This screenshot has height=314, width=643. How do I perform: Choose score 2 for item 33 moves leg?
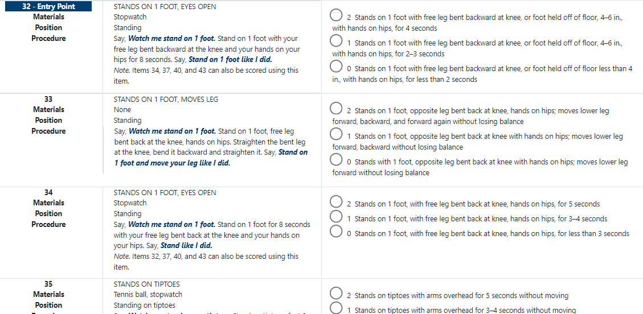click(337, 109)
